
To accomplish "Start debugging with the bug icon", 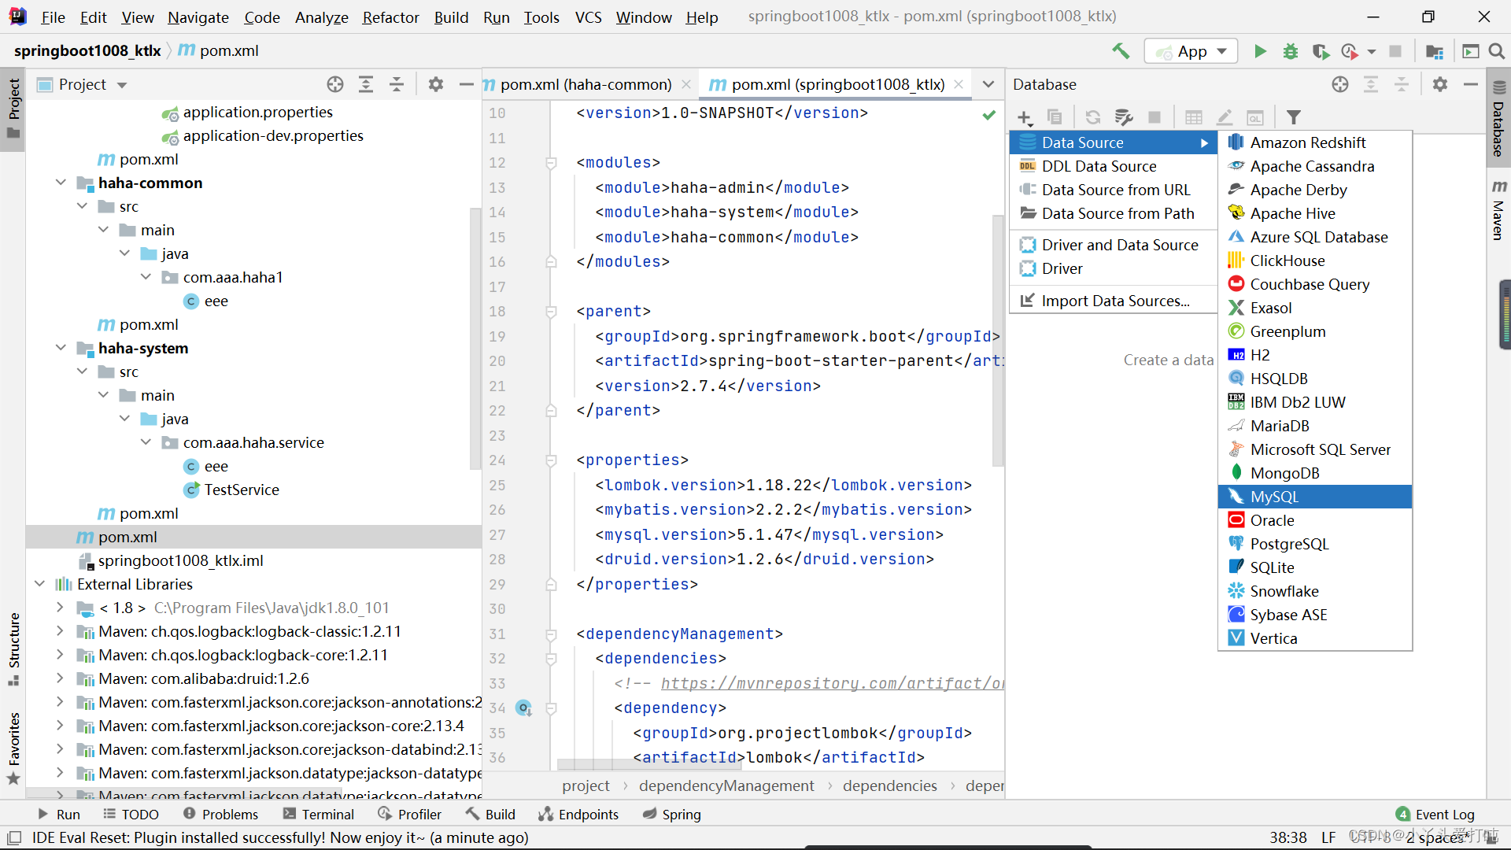I will coord(1291,51).
